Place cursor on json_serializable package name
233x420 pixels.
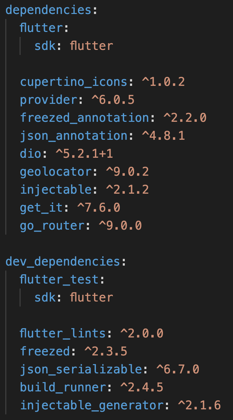click(81, 369)
